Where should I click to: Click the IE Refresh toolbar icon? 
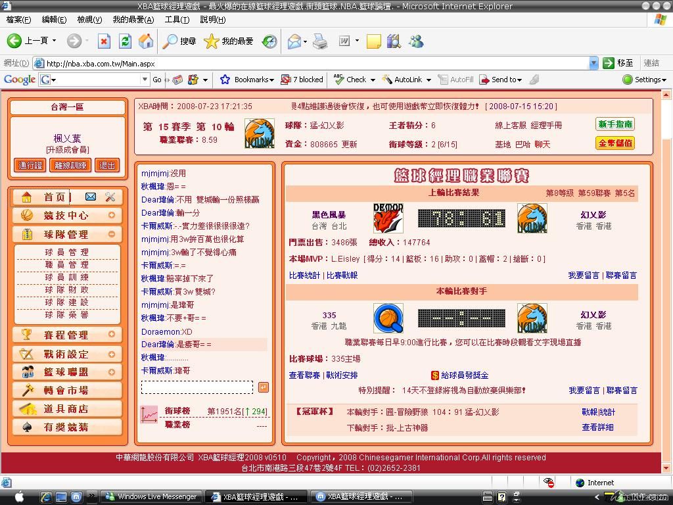tap(125, 41)
